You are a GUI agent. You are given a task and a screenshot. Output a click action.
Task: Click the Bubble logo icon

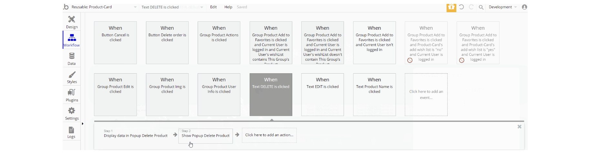(x=66, y=7)
